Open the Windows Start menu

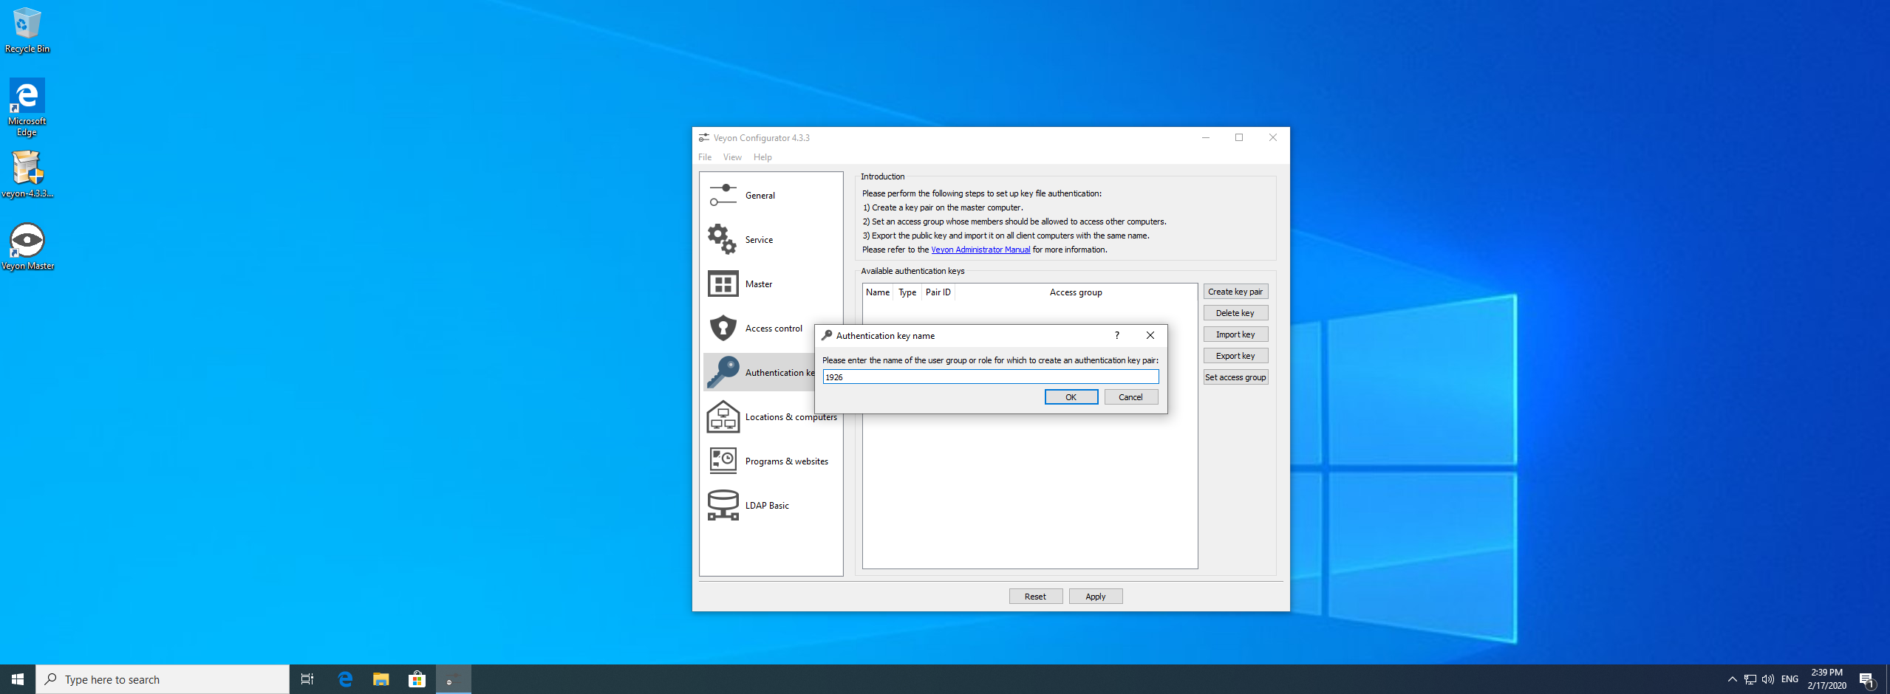(x=18, y=679)
